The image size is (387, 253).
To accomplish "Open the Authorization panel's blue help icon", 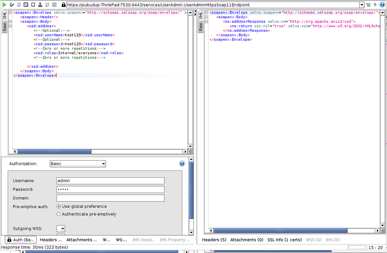I will [x=182, y=164].
